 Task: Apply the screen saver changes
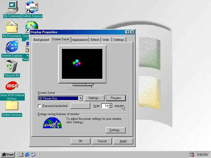pyautogui.click(x=123, y=141)
